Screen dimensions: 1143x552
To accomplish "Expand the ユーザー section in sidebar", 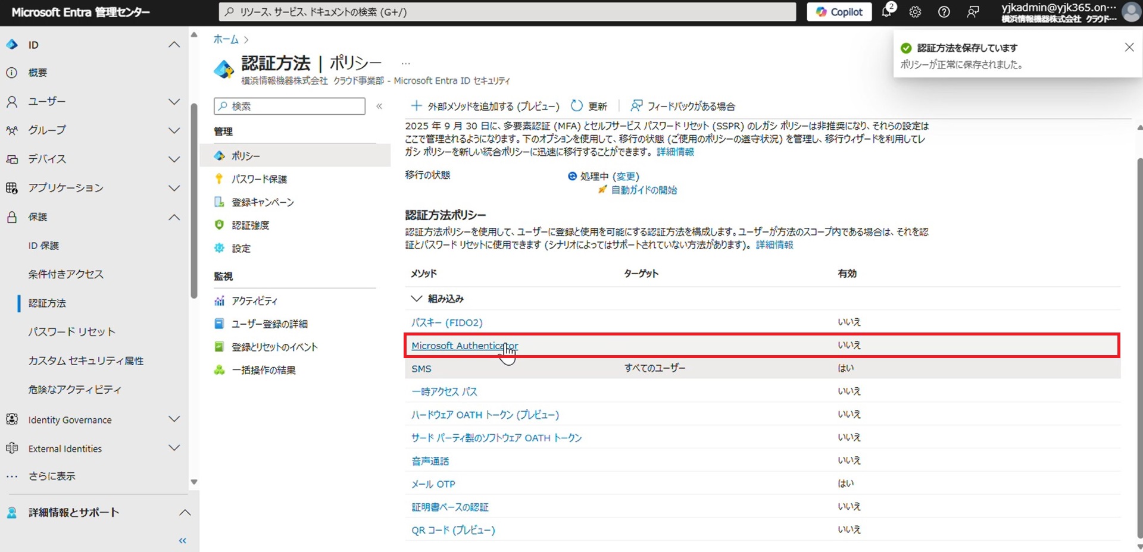I will (x=174, y=102).
